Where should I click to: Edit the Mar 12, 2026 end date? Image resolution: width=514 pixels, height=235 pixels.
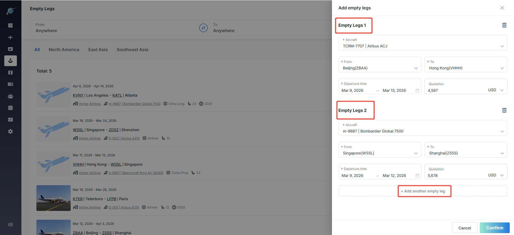coord(394,176)
